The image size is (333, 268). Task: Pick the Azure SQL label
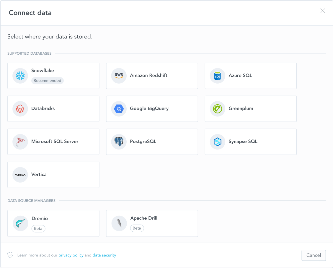coord(240,75)
